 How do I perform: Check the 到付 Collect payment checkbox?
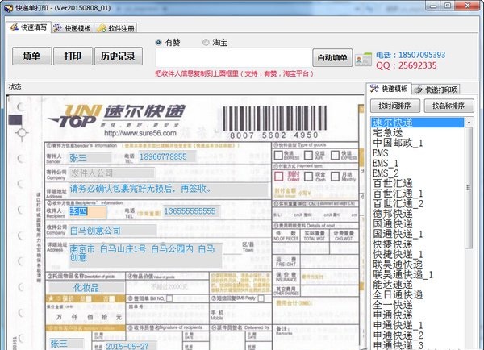[279, 177]
